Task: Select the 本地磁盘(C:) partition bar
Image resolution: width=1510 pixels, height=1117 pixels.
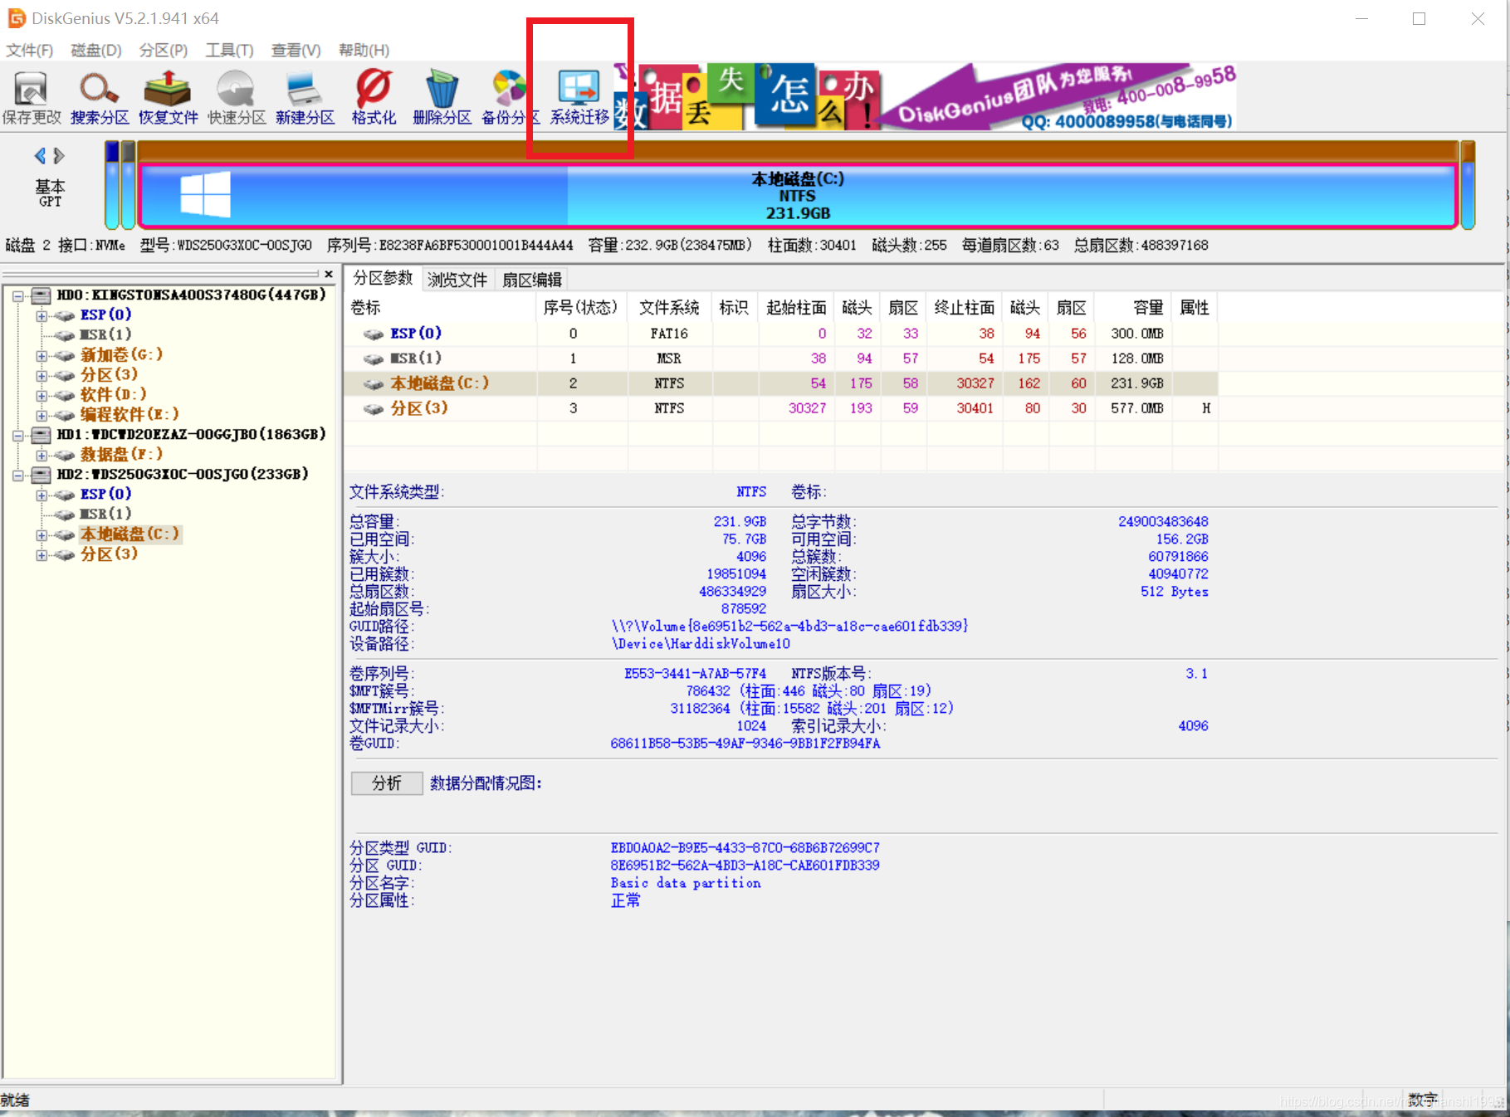Action: pos(798,195)
